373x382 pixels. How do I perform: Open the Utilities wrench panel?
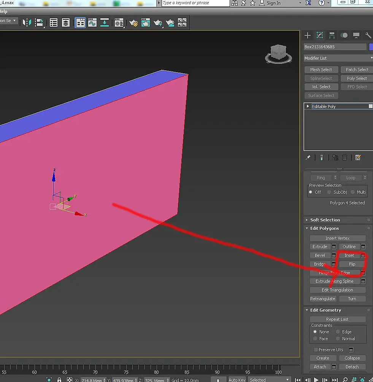point(368,35)
